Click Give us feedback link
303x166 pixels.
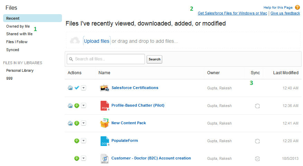(285, 13)
